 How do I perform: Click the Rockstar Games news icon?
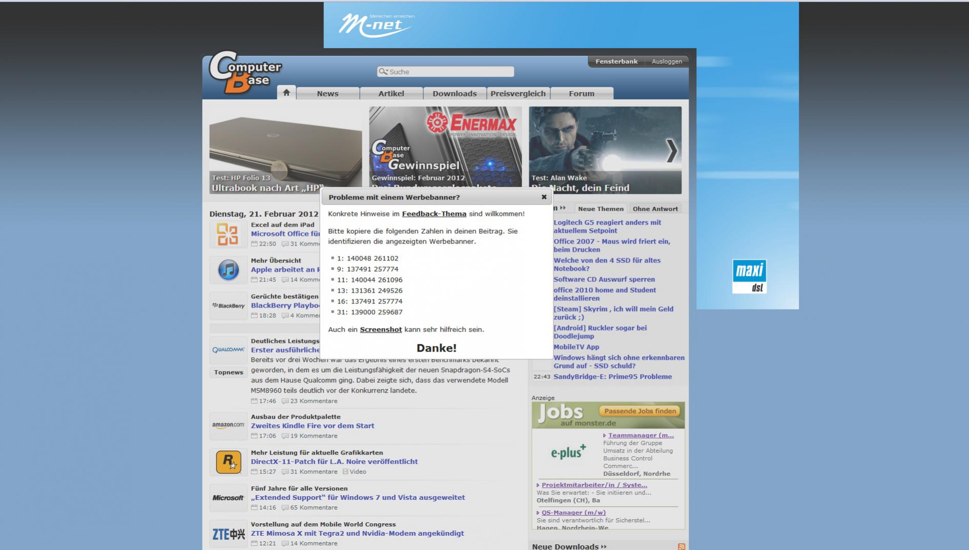point(228,462)
